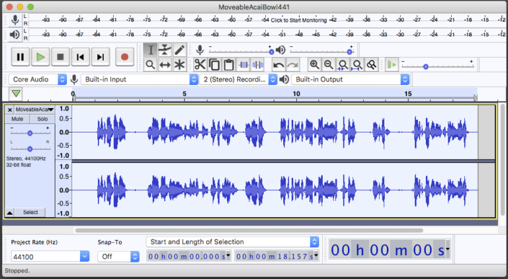
Task: Open the Core Audio host dropdown
Action: pos(38,80)
